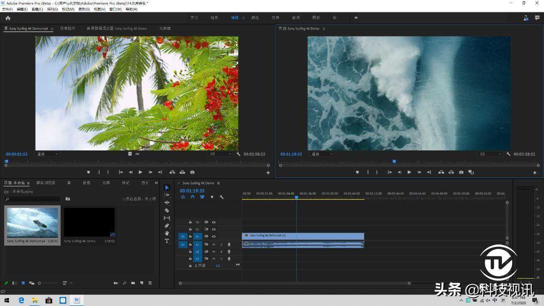
Task: Choose the Pen tool in the tools panel
Action: (167, 225)
